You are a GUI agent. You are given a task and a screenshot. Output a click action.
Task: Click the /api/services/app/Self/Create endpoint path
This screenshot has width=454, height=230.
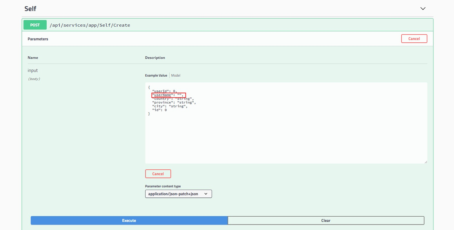coord(90,25)
